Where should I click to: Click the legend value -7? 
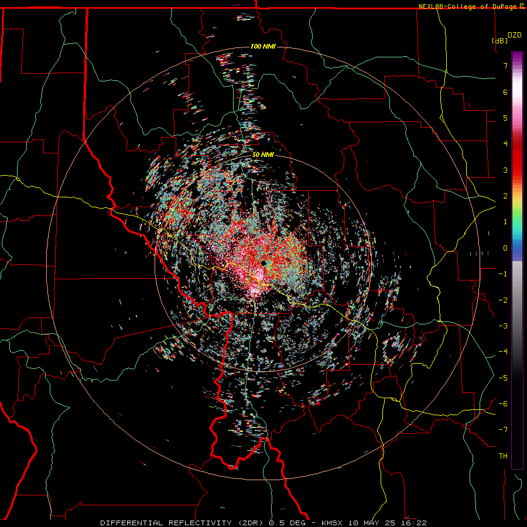point(503,430)
